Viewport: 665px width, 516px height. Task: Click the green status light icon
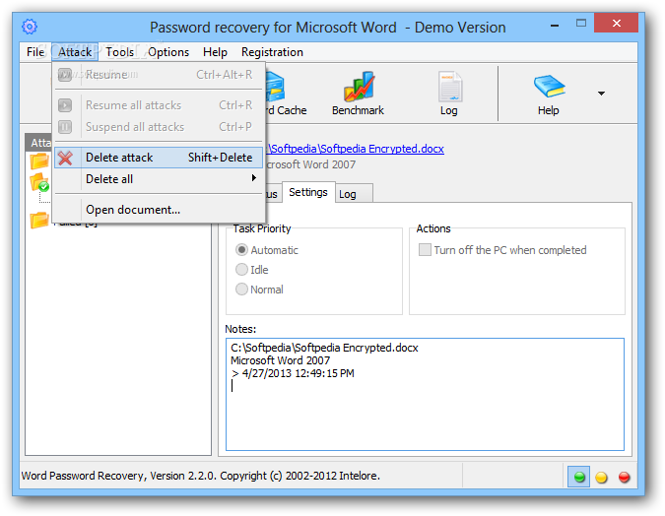coord(579,477)
